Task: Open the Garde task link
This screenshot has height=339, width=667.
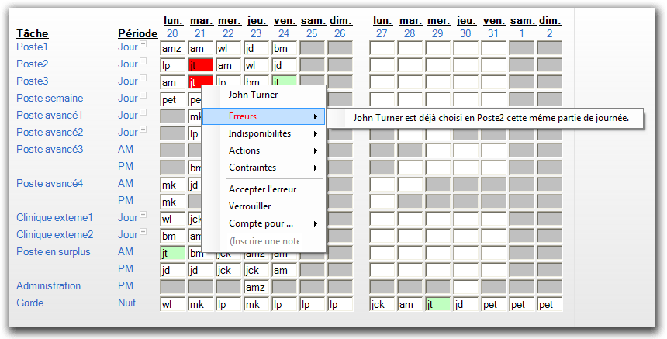Action: (29, 303)
